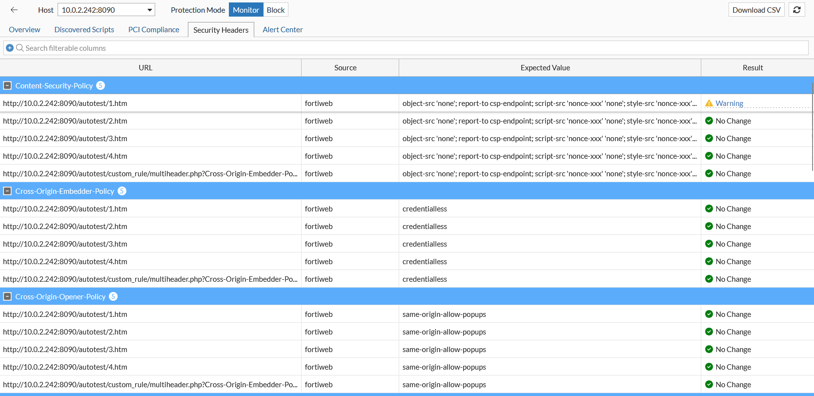
Task: Click the Cross-Origin-Opener-Policy count badge
Action: 113,296
